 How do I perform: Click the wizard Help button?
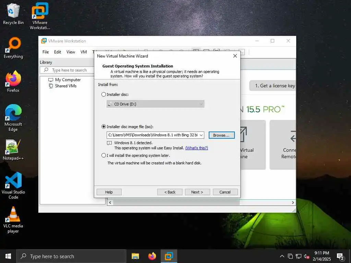[109, 192]
